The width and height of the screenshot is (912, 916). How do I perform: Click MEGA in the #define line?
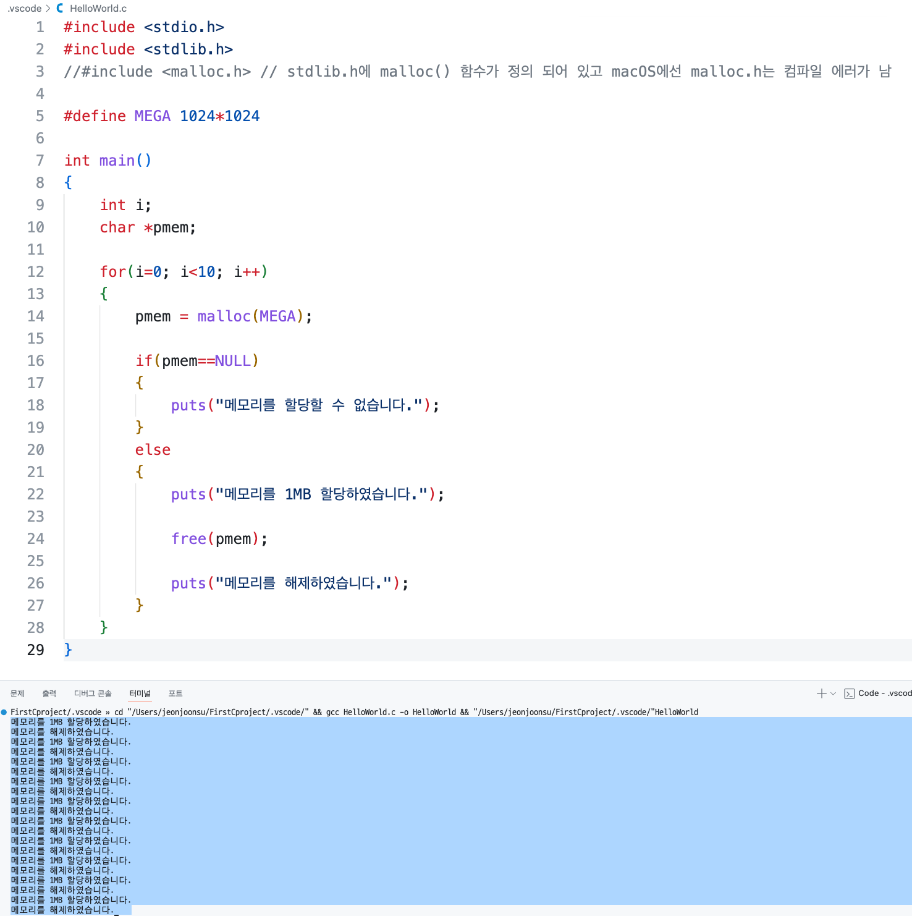(153, 116)
